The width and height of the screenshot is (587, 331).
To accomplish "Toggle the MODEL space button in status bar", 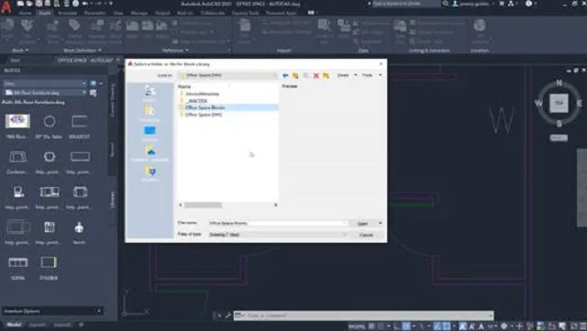I will tap(357, 326).
